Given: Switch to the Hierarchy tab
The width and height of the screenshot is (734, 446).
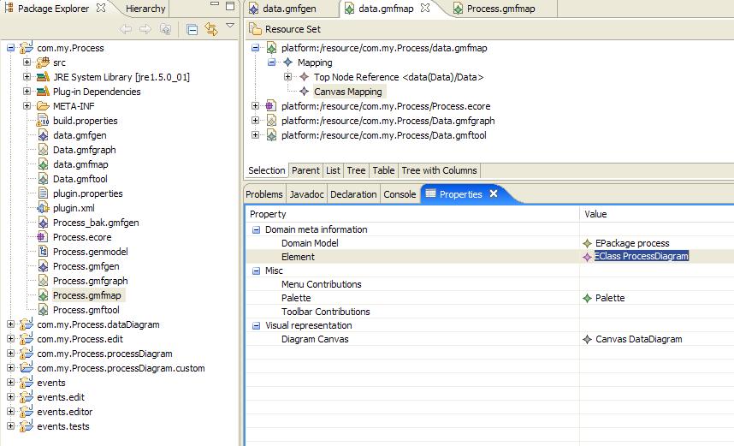Looking at the screenshot, I should coord(145,9).
